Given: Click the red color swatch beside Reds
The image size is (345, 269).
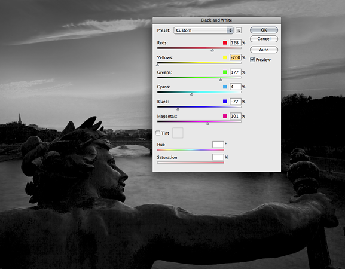Looking at the screenshot, I should point(225,42).
